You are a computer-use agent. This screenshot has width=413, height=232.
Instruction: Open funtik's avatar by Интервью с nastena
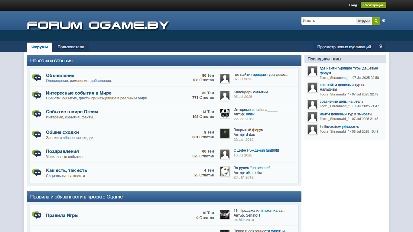click(225, 113)
